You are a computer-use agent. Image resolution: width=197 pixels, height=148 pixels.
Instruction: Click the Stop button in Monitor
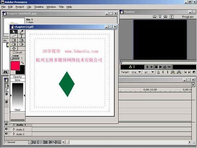156,67
